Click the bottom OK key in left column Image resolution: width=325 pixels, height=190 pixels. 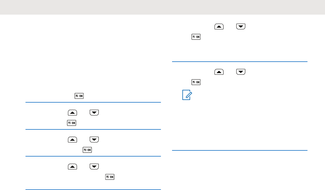tap(110, 177)
